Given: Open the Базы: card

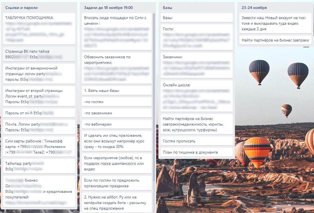Looking at the screenshot, I should click(196, 18).
